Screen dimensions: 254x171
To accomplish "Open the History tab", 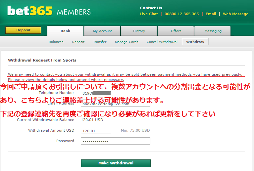I will pyautogui.click(x=139, y=31).
